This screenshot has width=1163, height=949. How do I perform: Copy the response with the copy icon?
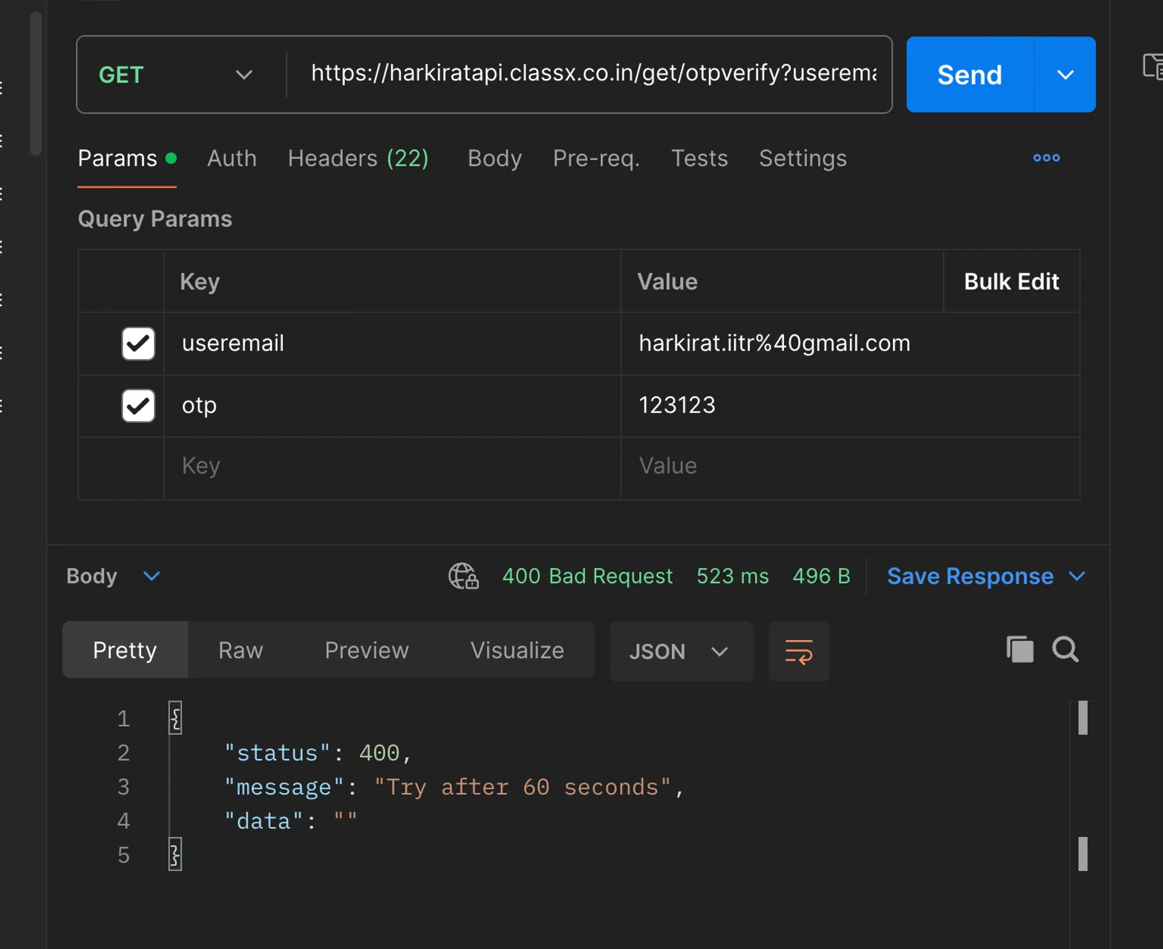point(1020,649)
